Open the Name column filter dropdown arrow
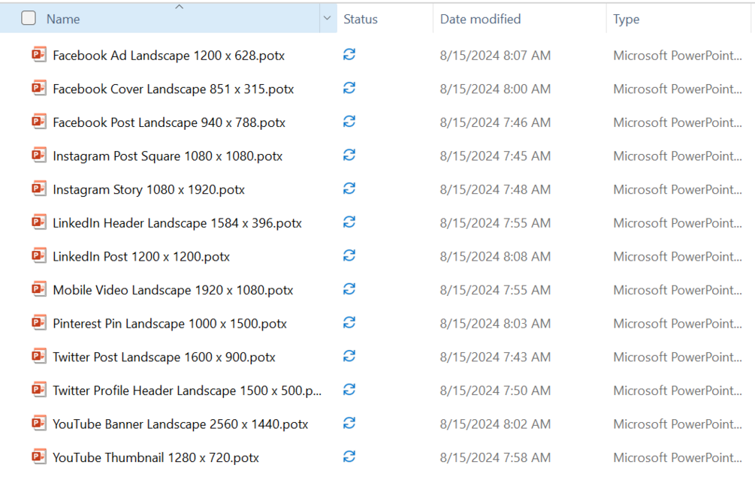Viewport: 755px width, 492px height. click(x=328, y=18)
